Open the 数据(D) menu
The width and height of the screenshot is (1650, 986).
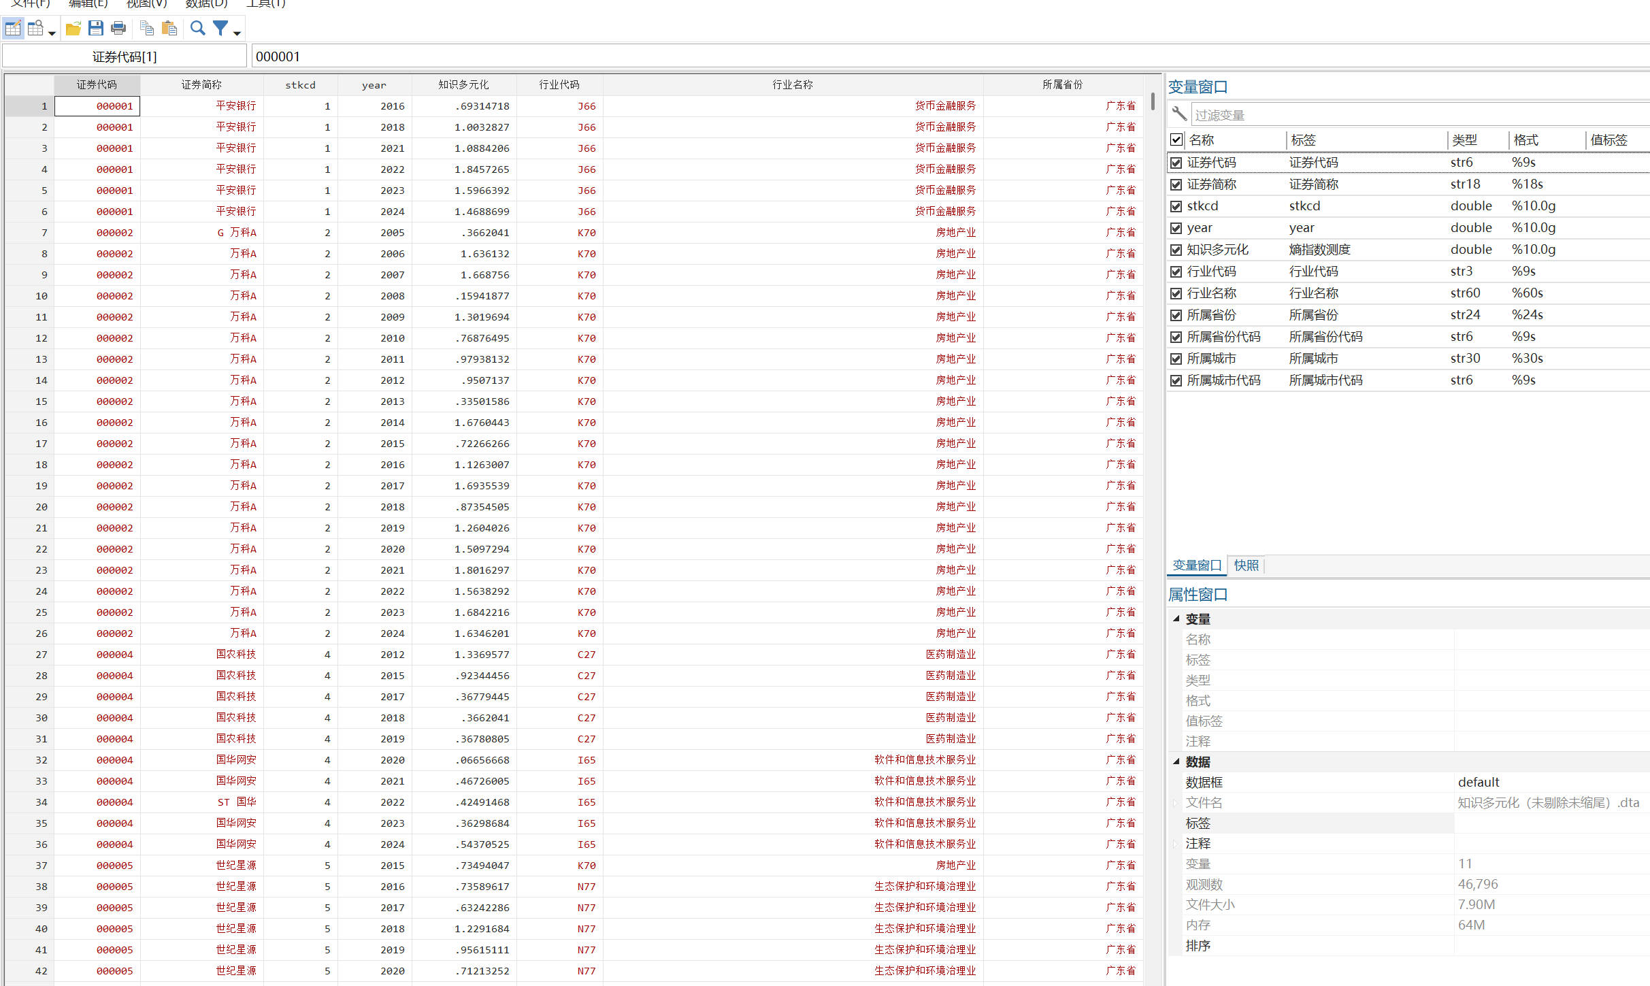tap(206, 3)
